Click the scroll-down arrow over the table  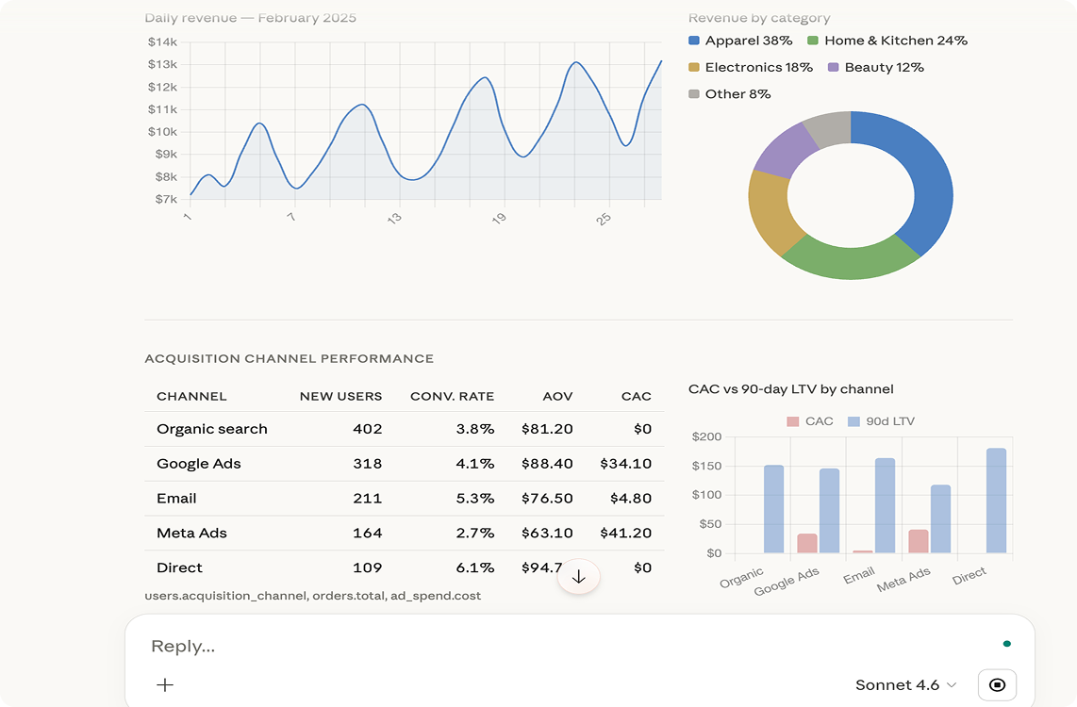[x=578, y=576]
